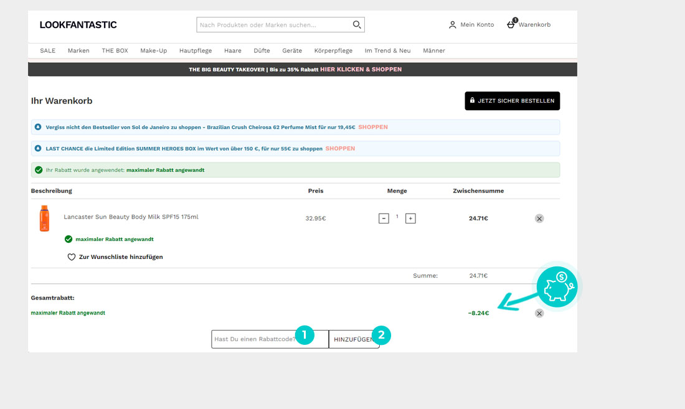Click the -8.24€ discount amount
This screenshot has width=685, height=409.
coord(478,313)
